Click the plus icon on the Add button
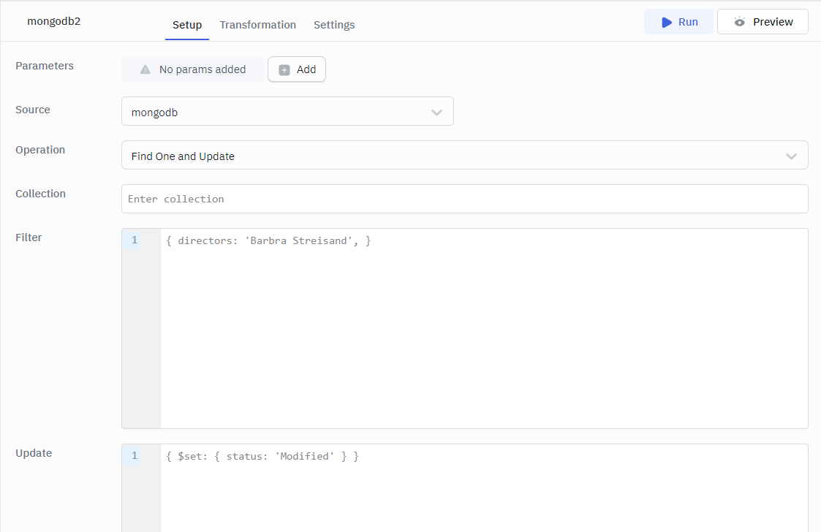This screenshot has width=821, height=532. pyautogui.click(x=284, y=69)
